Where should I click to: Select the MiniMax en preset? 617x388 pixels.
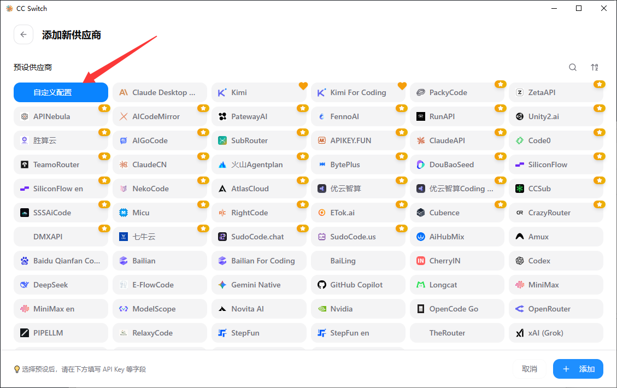click(61, 309)
